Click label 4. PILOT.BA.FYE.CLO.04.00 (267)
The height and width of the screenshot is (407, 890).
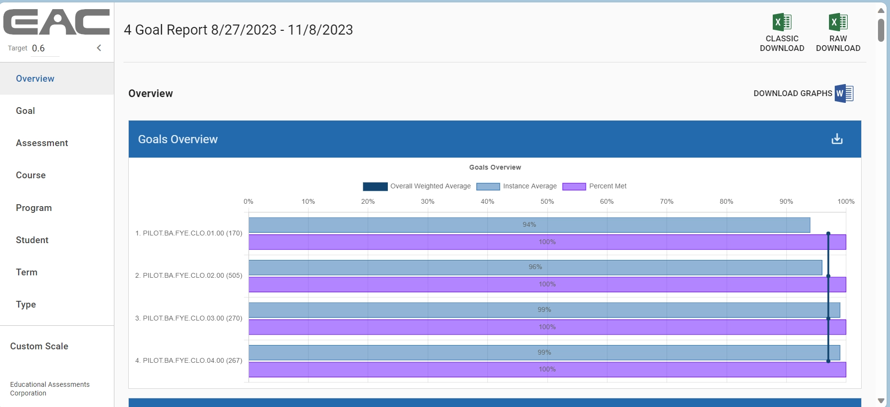point(189,360)
